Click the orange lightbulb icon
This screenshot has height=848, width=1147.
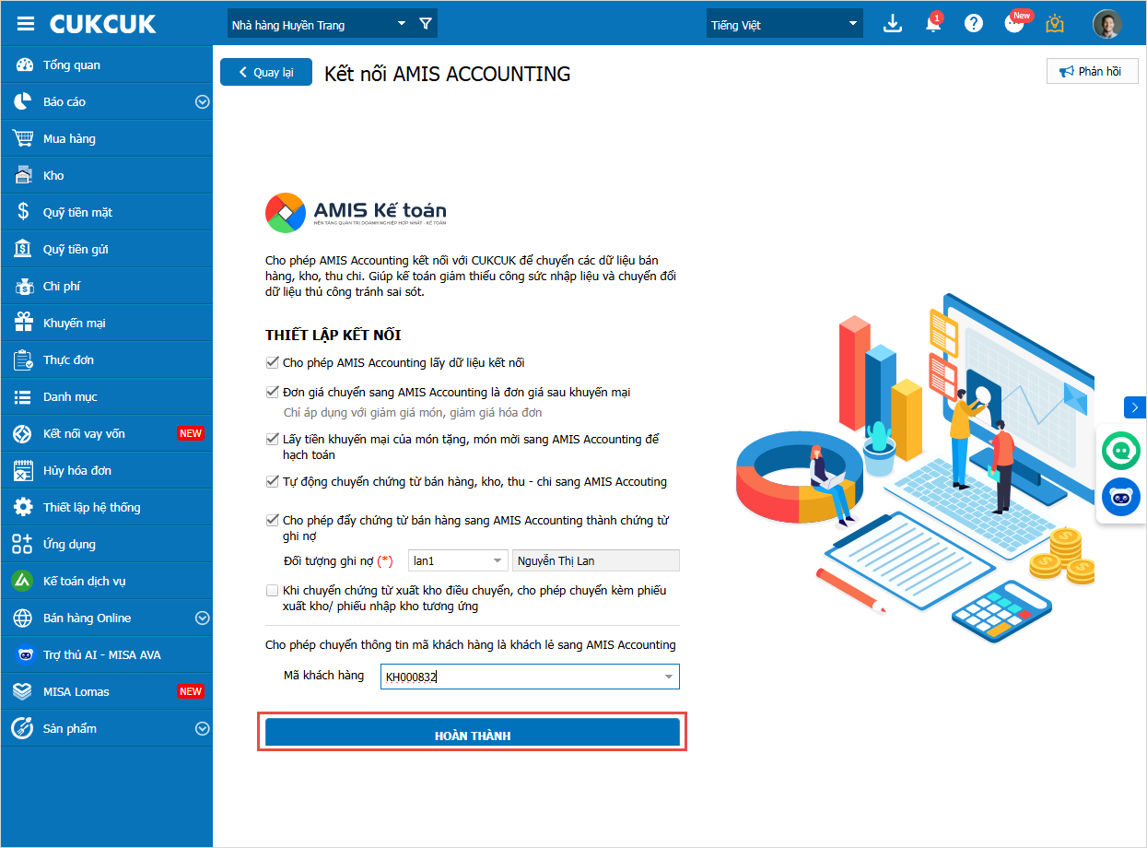1056,24
